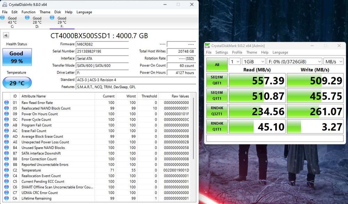348x204 pixels.
Task: Click the 45.10 read result
Action: 257,126
